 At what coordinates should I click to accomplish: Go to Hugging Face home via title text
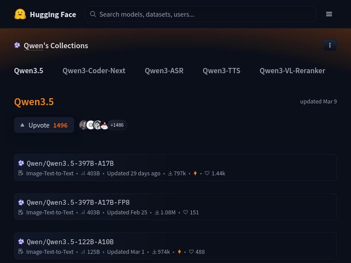point(53,14)
